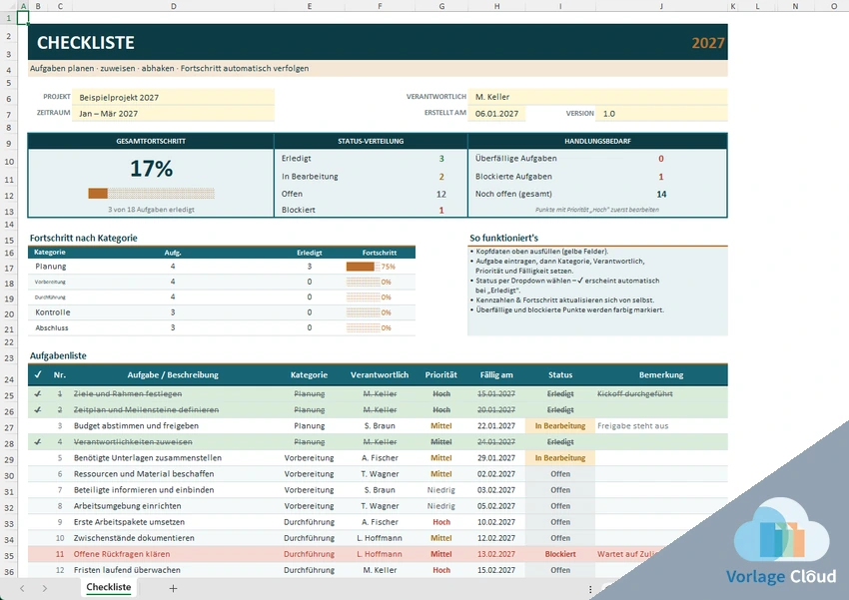This screenshot has height=600, width=849.
Task: Click the Kontrolle progress bar showing 0%
Action: coord(364,312)
